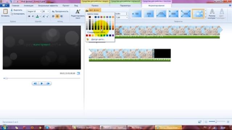Toggle full-screen preview icon

click(78, 73)
